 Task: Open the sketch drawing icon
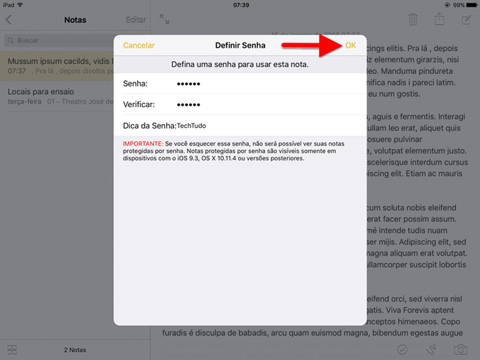tap(431, 349)
